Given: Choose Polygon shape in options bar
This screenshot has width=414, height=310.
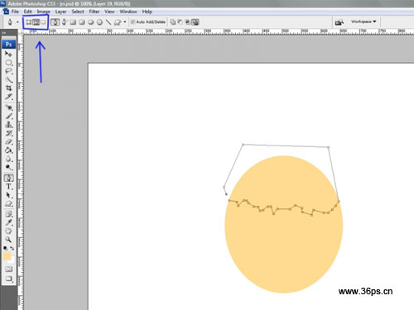Looking at the screenshot, I should pos(99,22).
